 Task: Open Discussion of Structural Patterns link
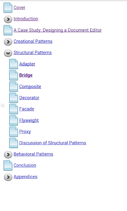click(x=53, y=143)
